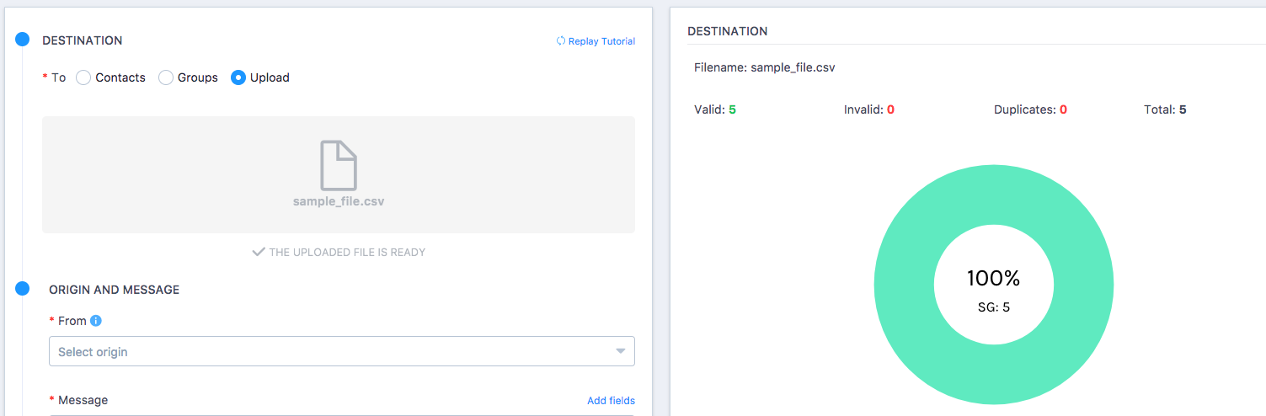This screenshot has width=1266, height=416.
Task: Click the Destination step circle marker
Action: pos(23,39)
